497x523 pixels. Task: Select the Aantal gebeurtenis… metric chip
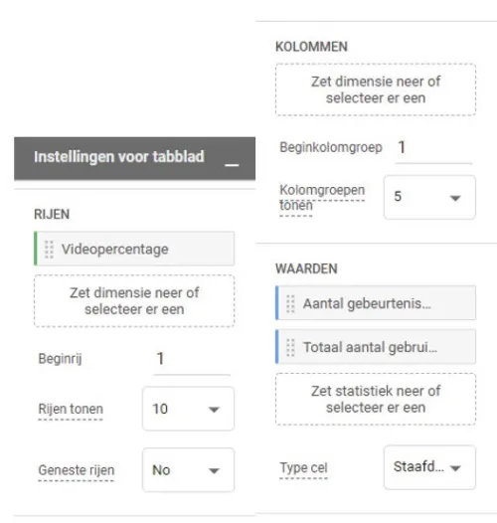pyautogui.click(x=376, y=303)
